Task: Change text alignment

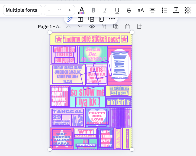Action: 153,10
